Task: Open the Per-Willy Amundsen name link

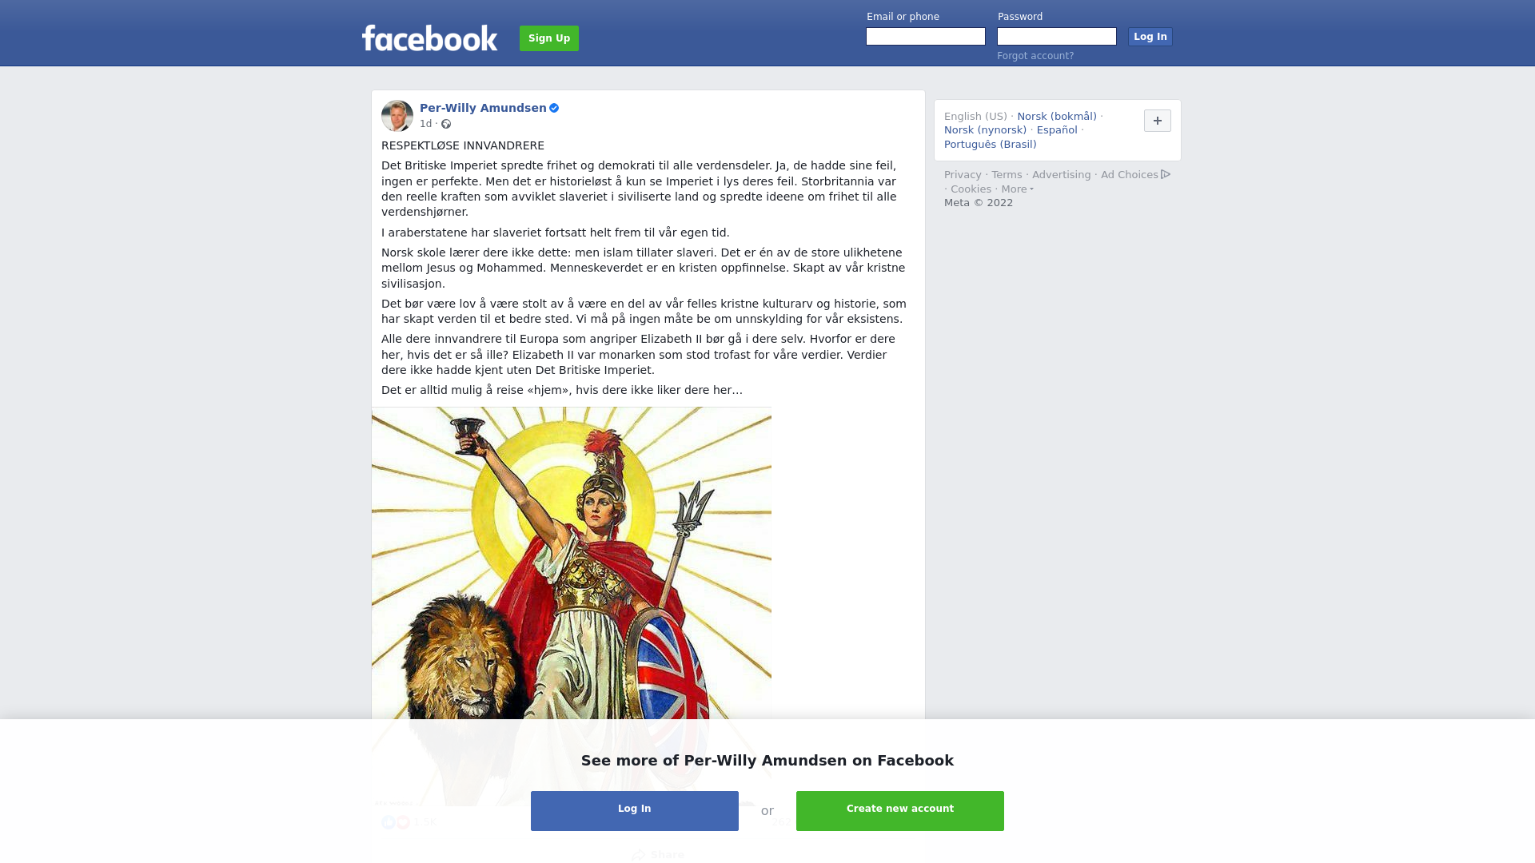Action: [x=483, y=108]
